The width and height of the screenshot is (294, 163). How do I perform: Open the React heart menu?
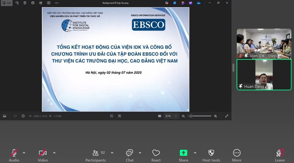(156, 155)
